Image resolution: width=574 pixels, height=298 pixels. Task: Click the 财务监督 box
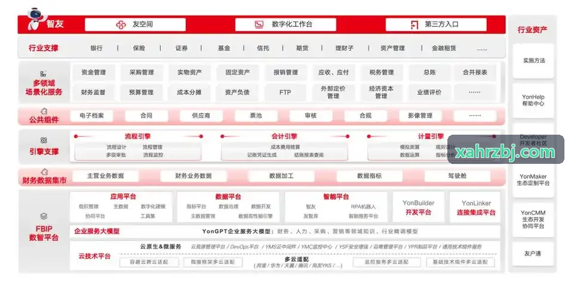[x=93, y=92]
